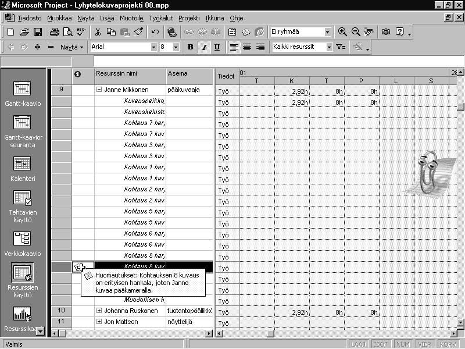Image resolution: width=465 pixels, height=349 pixels.
Task: Align text to the left
Action: pos(234,47)
